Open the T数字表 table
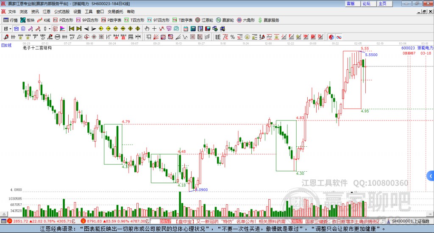434x233 pixels. coord(182,20)
